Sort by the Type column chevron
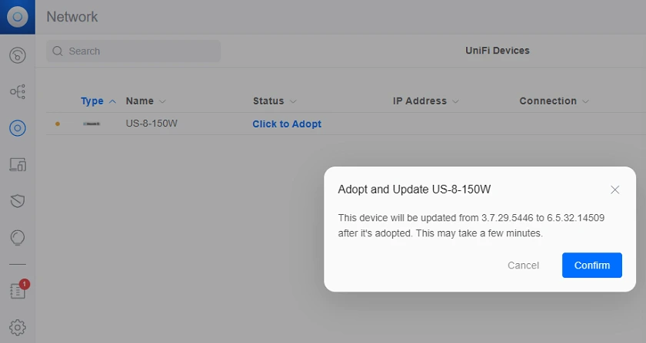This screenshot has width=646, height=343. [x=112, y=101]
